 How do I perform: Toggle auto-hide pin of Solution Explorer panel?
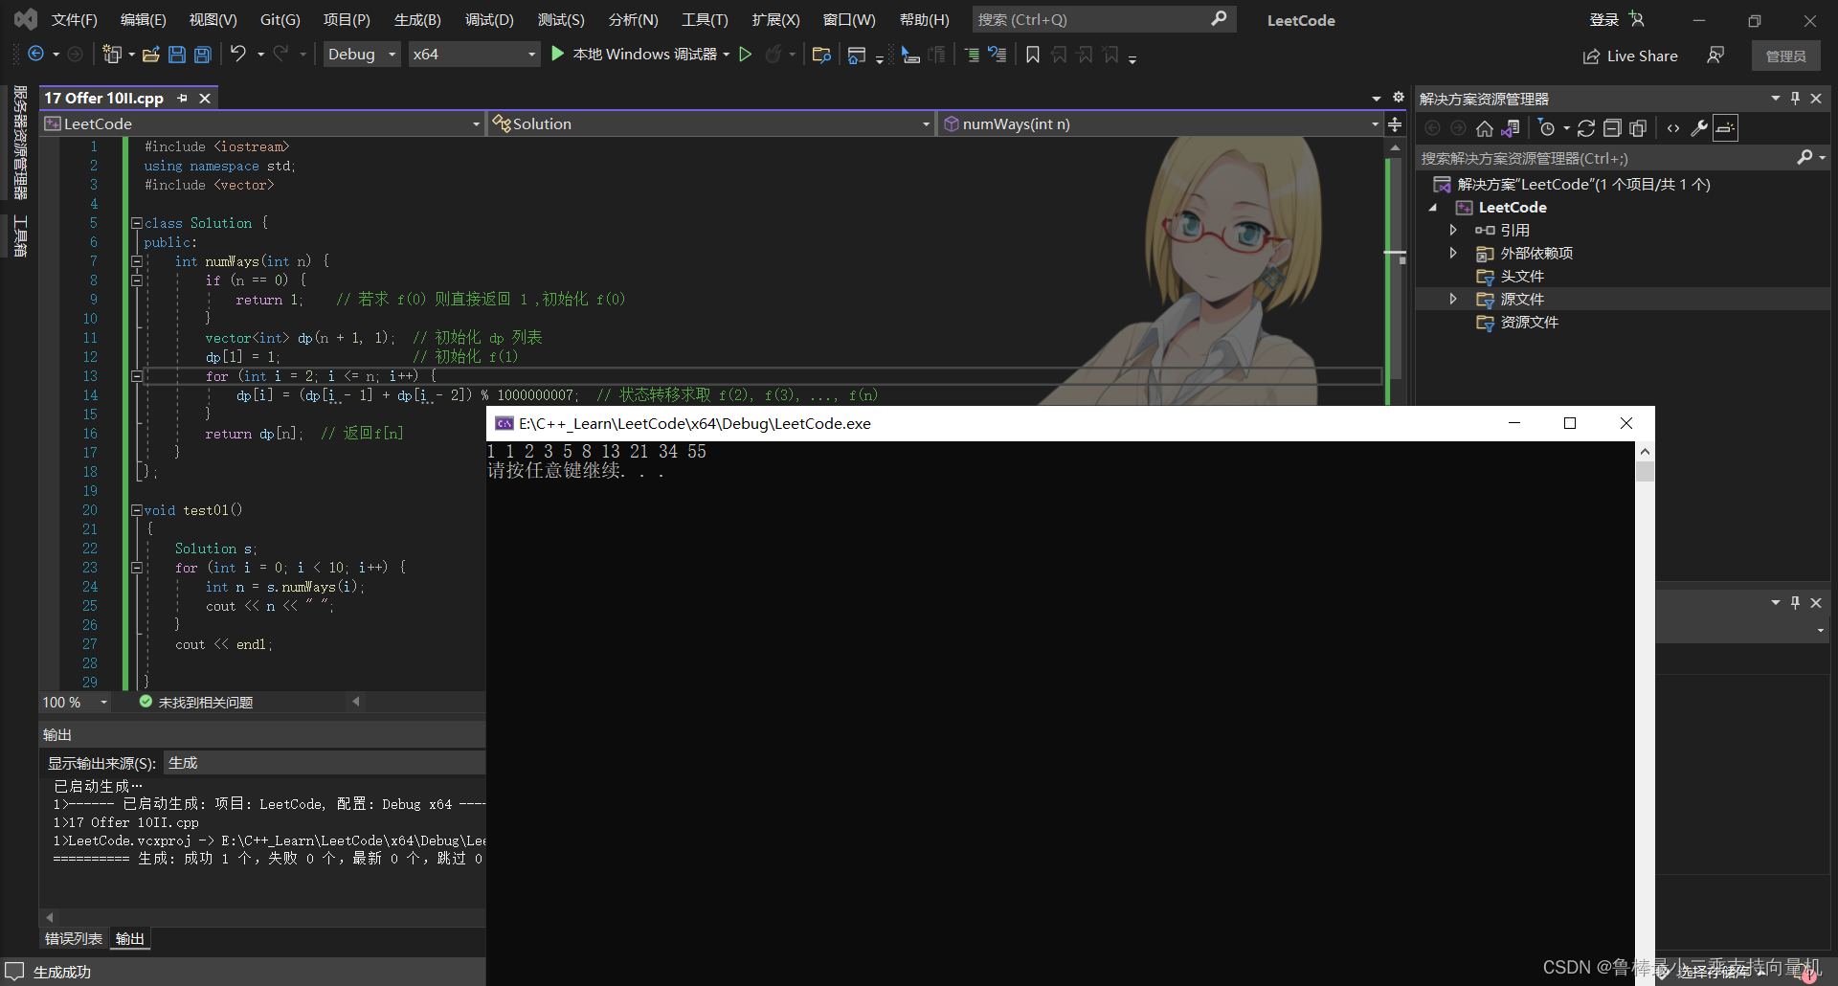(1795, 99)
